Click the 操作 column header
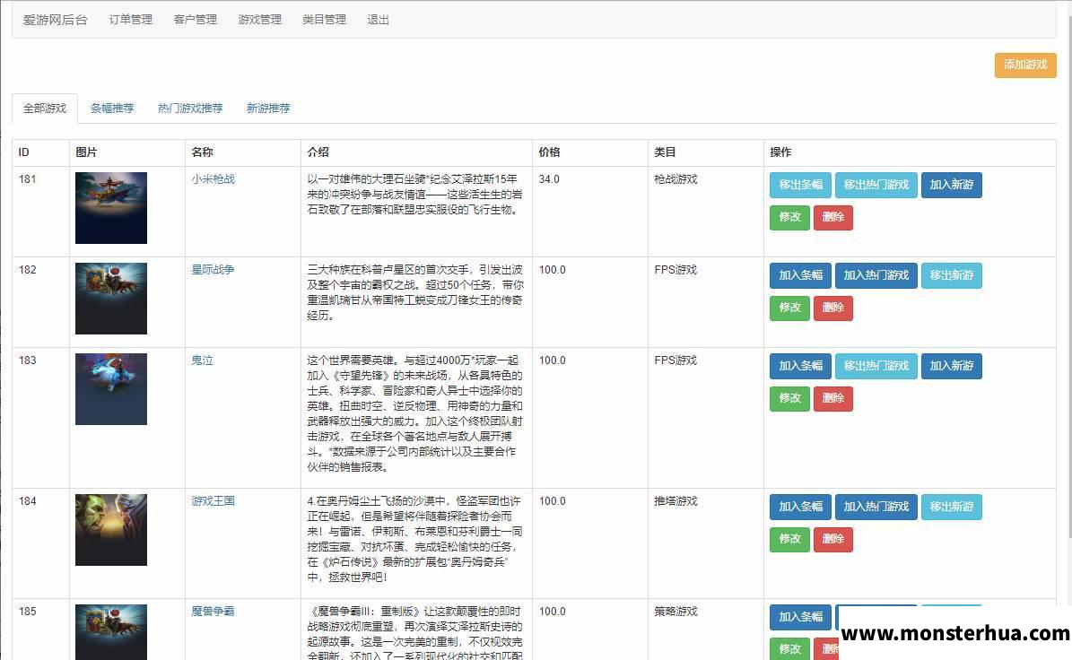Viewport: 1072px width, 660px height. point(910,152)
